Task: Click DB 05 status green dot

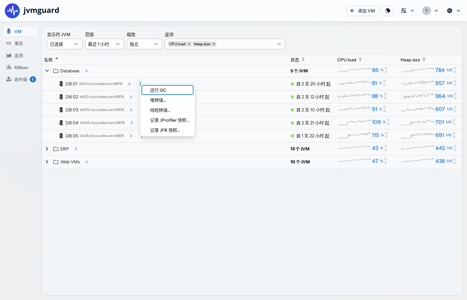Action: tap(293, 136)
